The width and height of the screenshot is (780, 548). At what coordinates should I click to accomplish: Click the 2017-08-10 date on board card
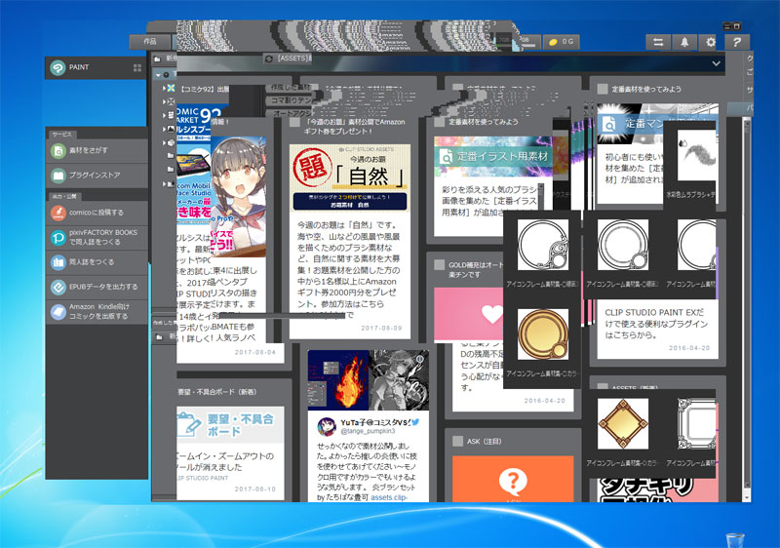point(255,489)
